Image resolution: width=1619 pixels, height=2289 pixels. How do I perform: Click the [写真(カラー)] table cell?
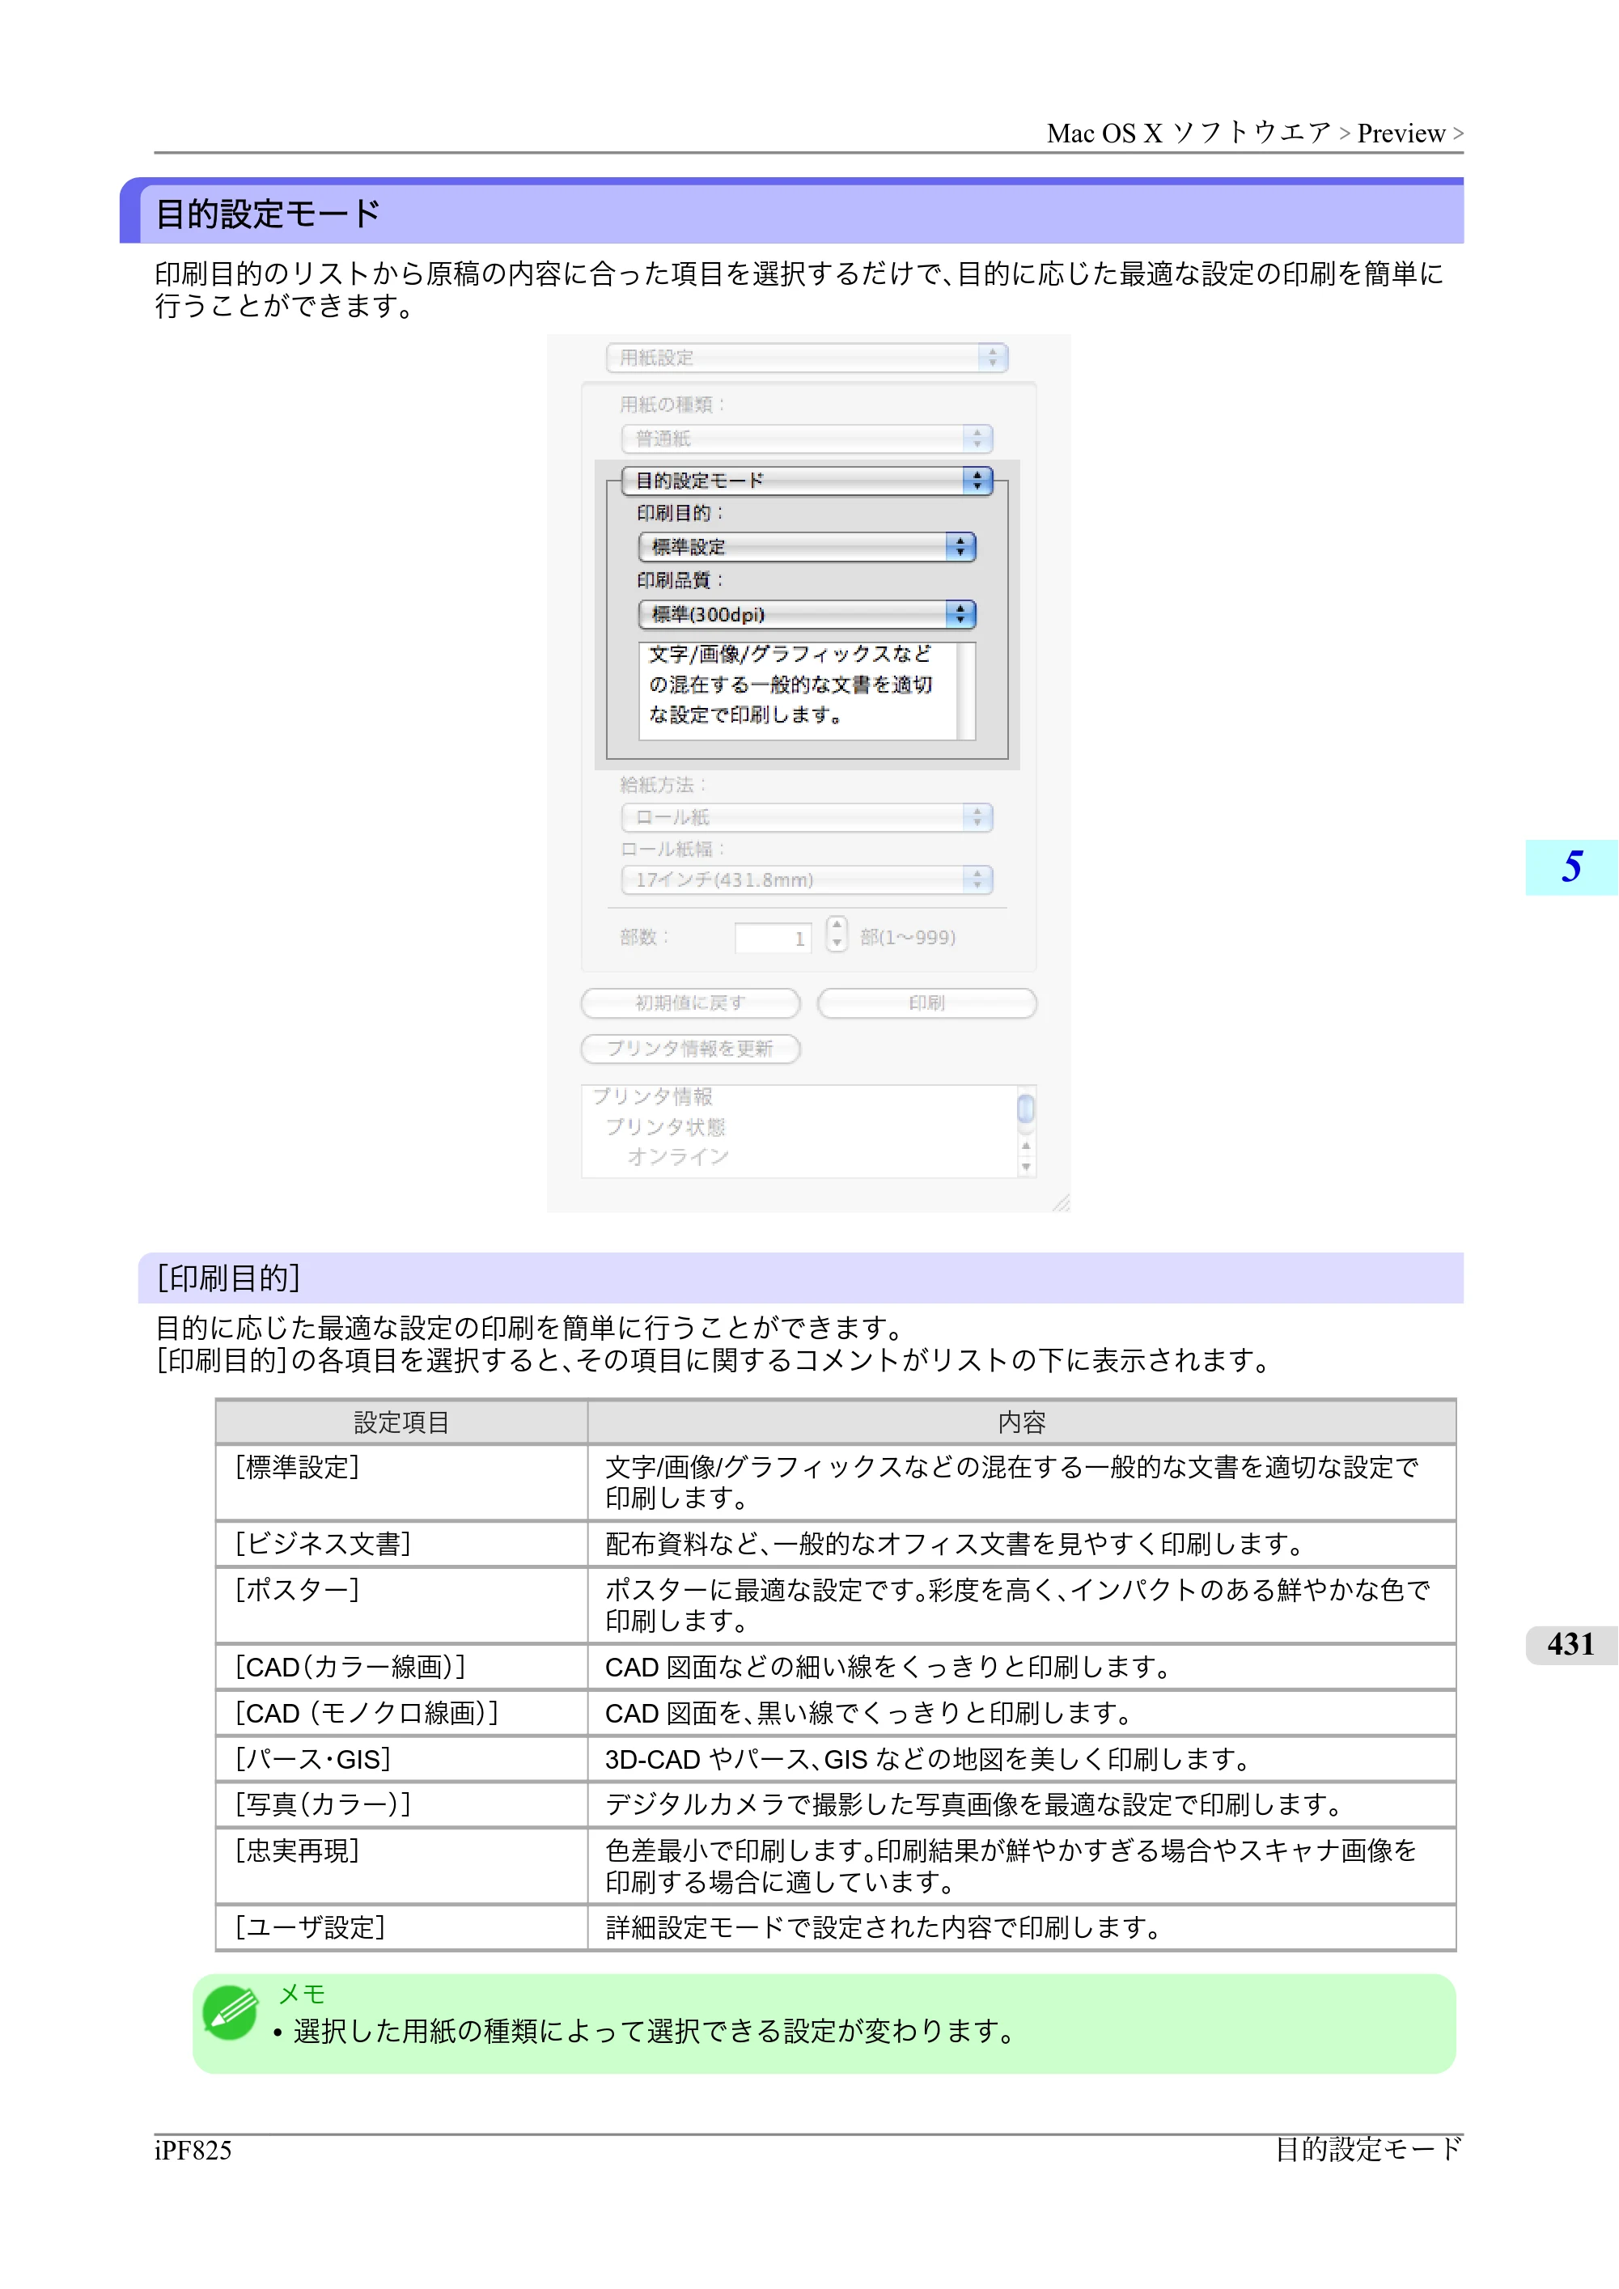tap(402, 1804)
